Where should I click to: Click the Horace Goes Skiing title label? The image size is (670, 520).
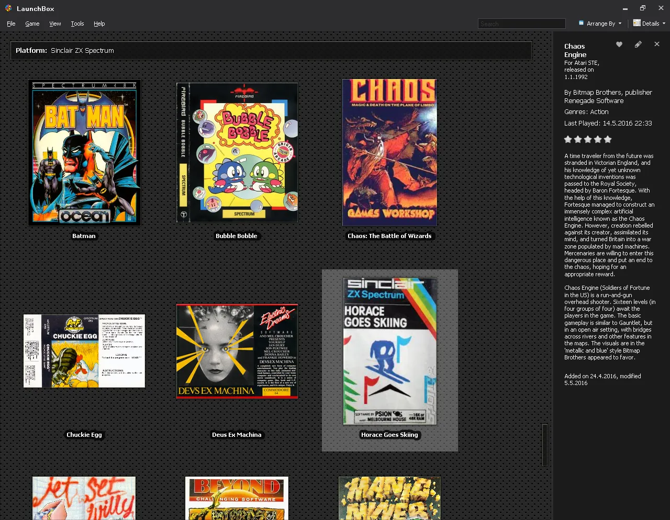tap(389, 435)
